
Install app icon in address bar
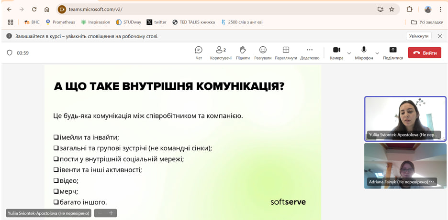(x=380, y=10)
